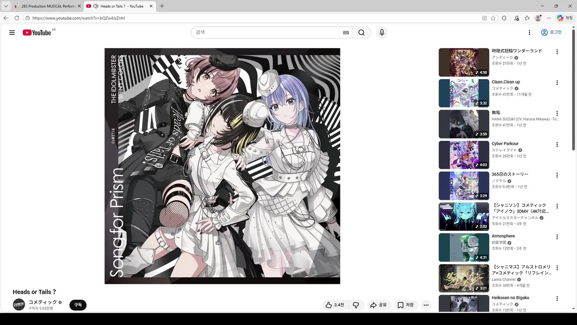This screenshot has height=325, width=577.
Task: Open the アイノウ 3DMV video thumbnail
Action: tap(464, 217)
